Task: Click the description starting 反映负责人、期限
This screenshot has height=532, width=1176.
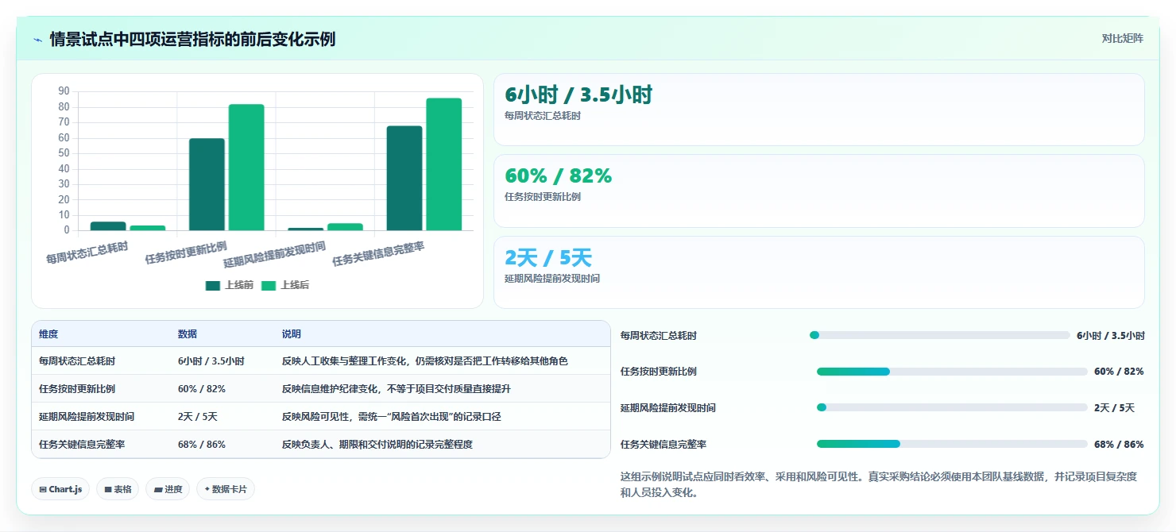Action: tap(377, 445)
